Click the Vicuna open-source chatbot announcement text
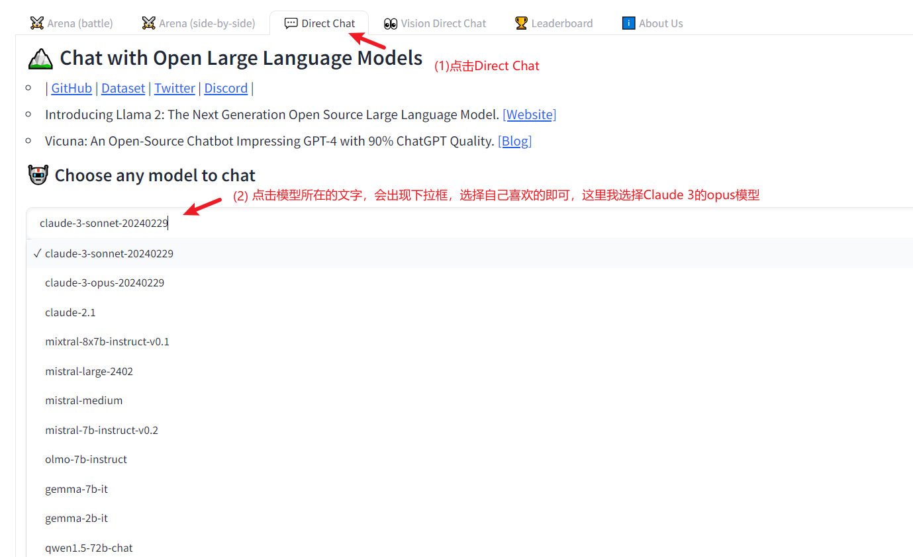 269,141
